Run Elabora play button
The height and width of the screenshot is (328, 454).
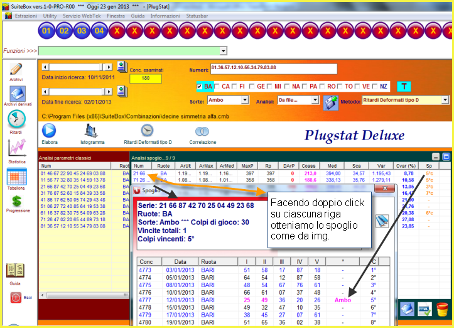[49, 131]
